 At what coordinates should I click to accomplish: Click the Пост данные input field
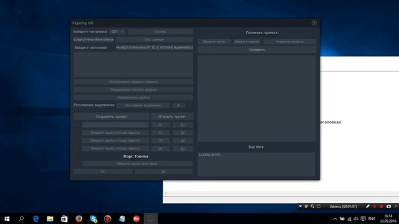pyautogui.click(x=154, y=40)
